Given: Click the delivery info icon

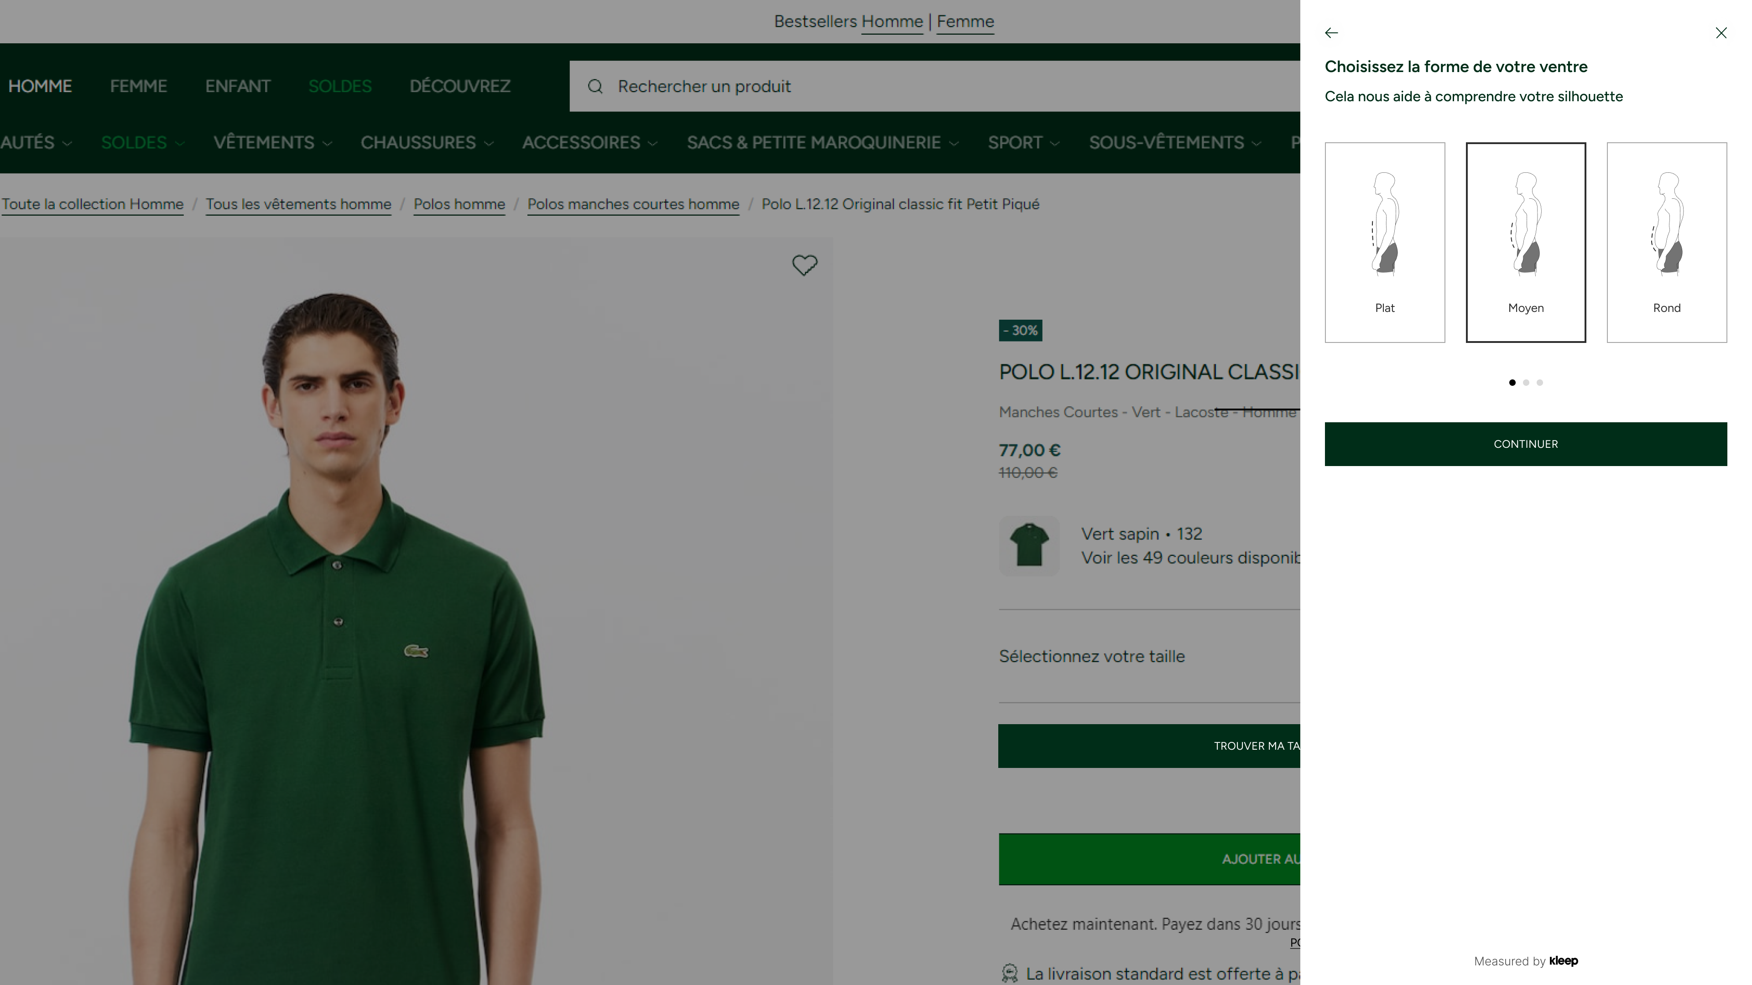Looking at the screenshot, I should (x=1010, y=974).
